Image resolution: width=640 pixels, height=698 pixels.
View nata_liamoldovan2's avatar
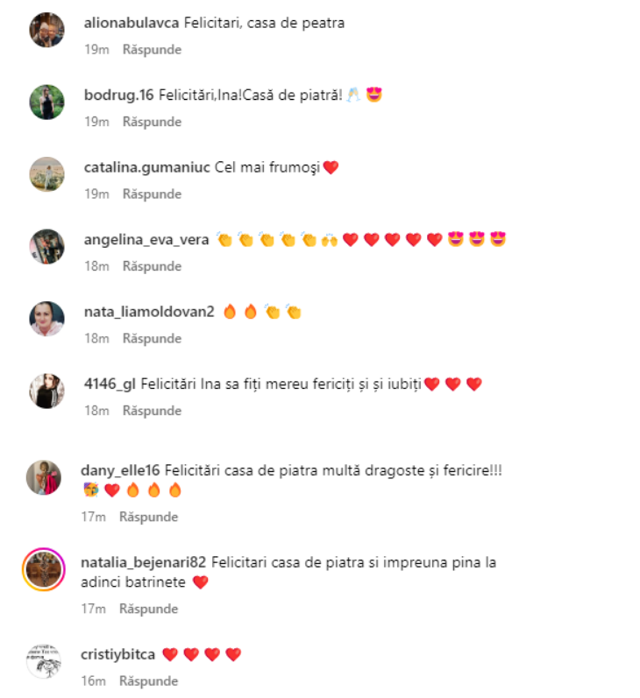(x=46, y=319)
